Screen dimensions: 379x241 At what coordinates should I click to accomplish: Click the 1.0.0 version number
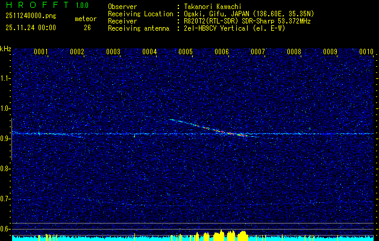tap(83, 5)
